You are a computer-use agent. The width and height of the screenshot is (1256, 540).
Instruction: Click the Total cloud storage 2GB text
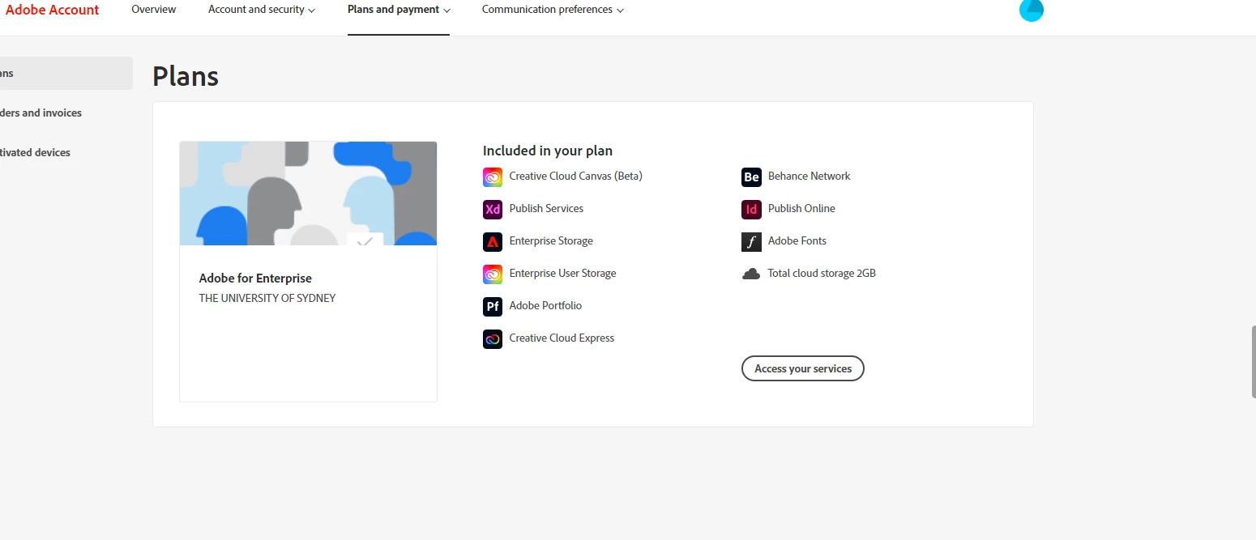[x=822, y=273]
